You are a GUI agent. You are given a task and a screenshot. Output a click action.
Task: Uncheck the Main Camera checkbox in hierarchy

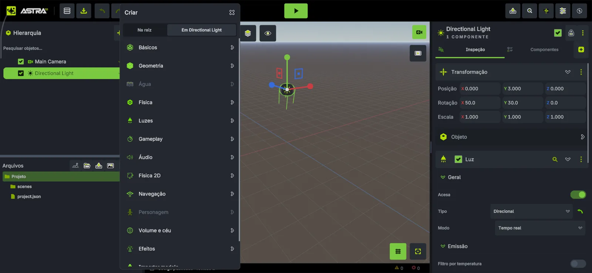click(x=21, y=62)
